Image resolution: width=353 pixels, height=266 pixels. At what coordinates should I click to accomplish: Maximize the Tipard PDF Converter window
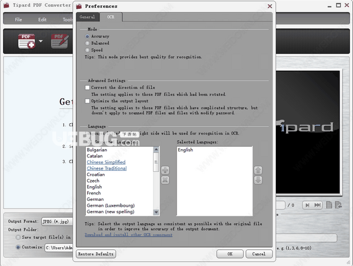tap(338, 5)
